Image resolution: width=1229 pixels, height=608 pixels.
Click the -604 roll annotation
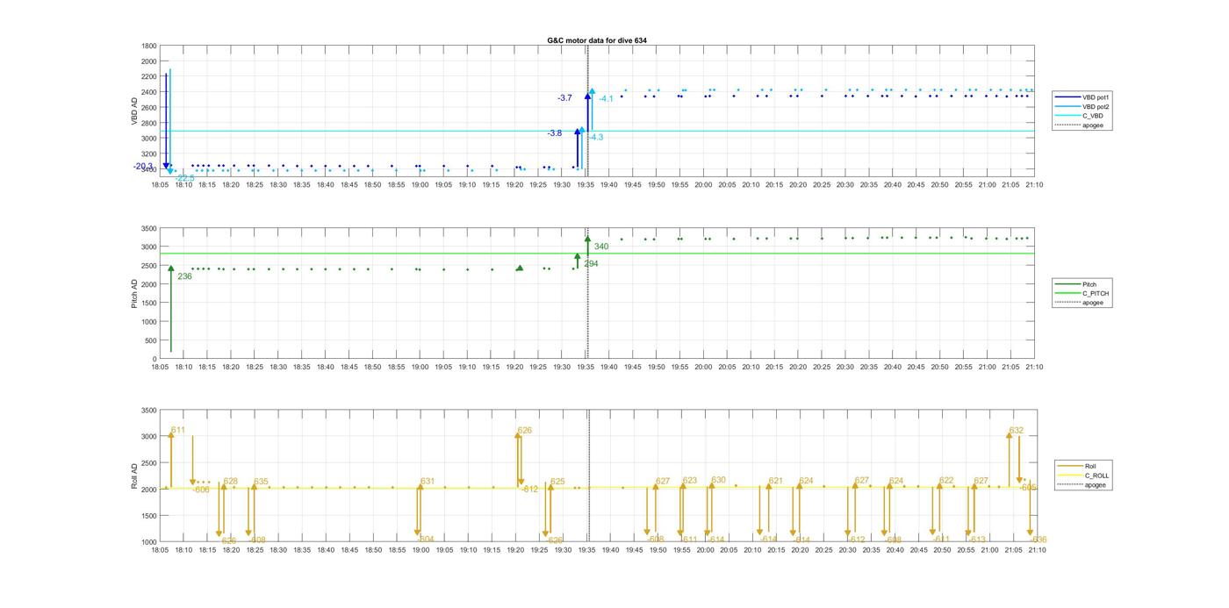point(425,540)
